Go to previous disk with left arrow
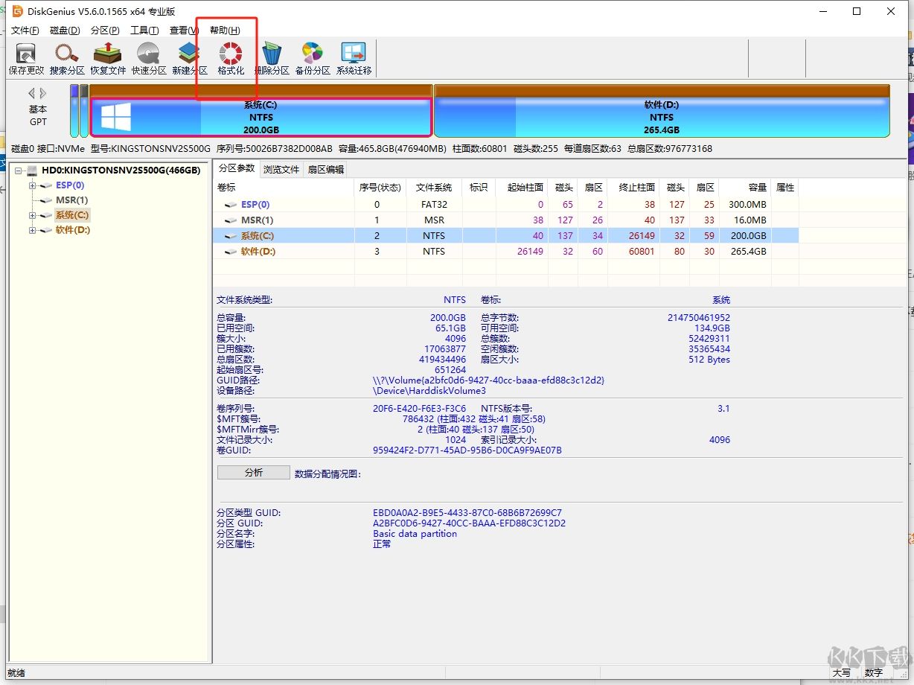 (32, 93)
